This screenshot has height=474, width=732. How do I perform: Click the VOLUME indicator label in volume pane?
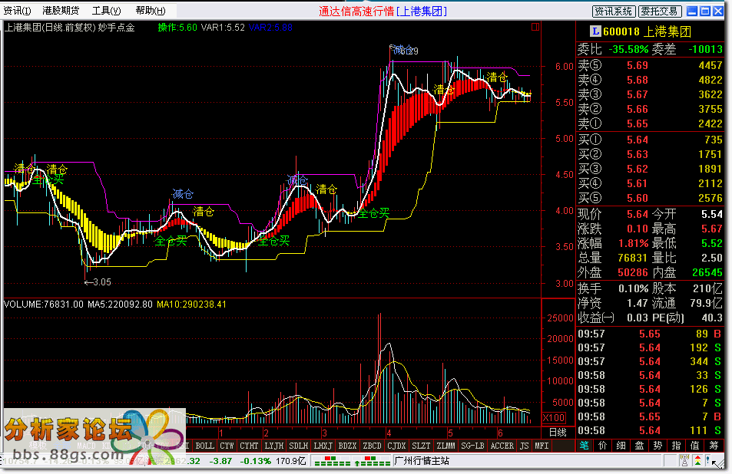coord(44,304)
